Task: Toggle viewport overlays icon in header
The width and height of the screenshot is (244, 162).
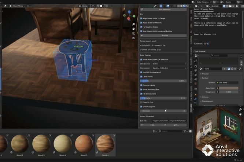Action: pyautogui.click(x=168, y=6)
